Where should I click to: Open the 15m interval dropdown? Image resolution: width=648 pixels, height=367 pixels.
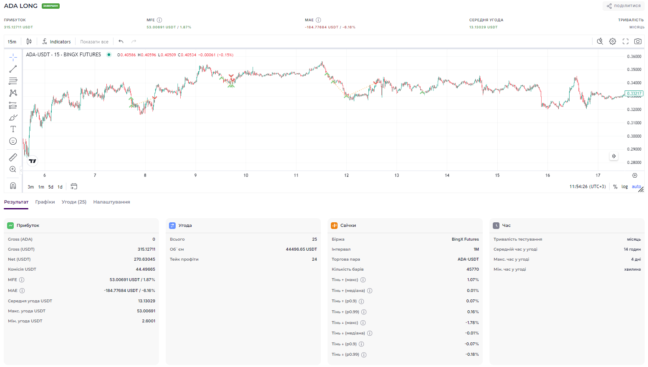coord(12,42)
